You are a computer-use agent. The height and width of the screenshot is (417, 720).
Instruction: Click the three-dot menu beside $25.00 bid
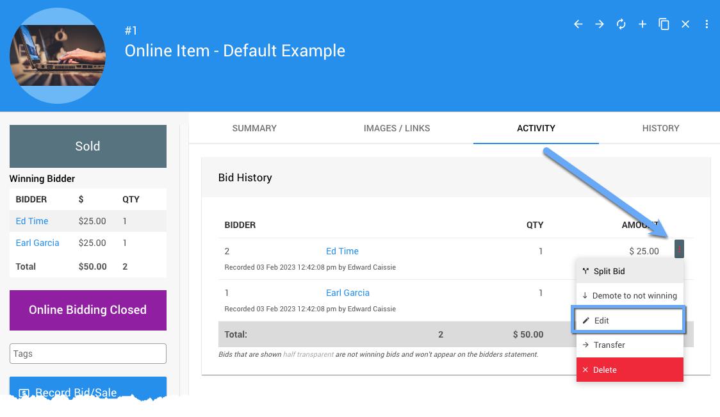coord(679,249)
